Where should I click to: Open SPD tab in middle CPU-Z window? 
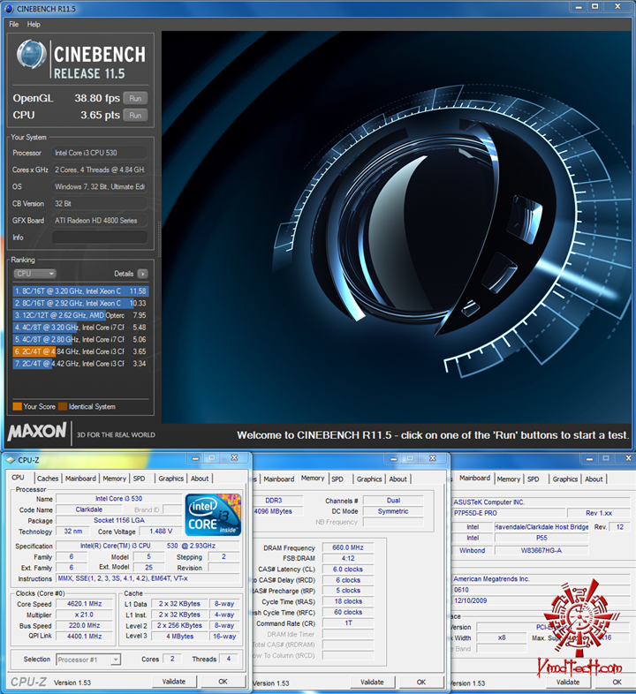point(337,479)
